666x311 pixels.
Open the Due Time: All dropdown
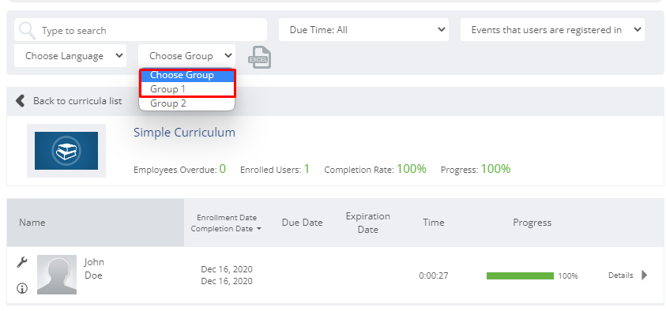[363, 30]
